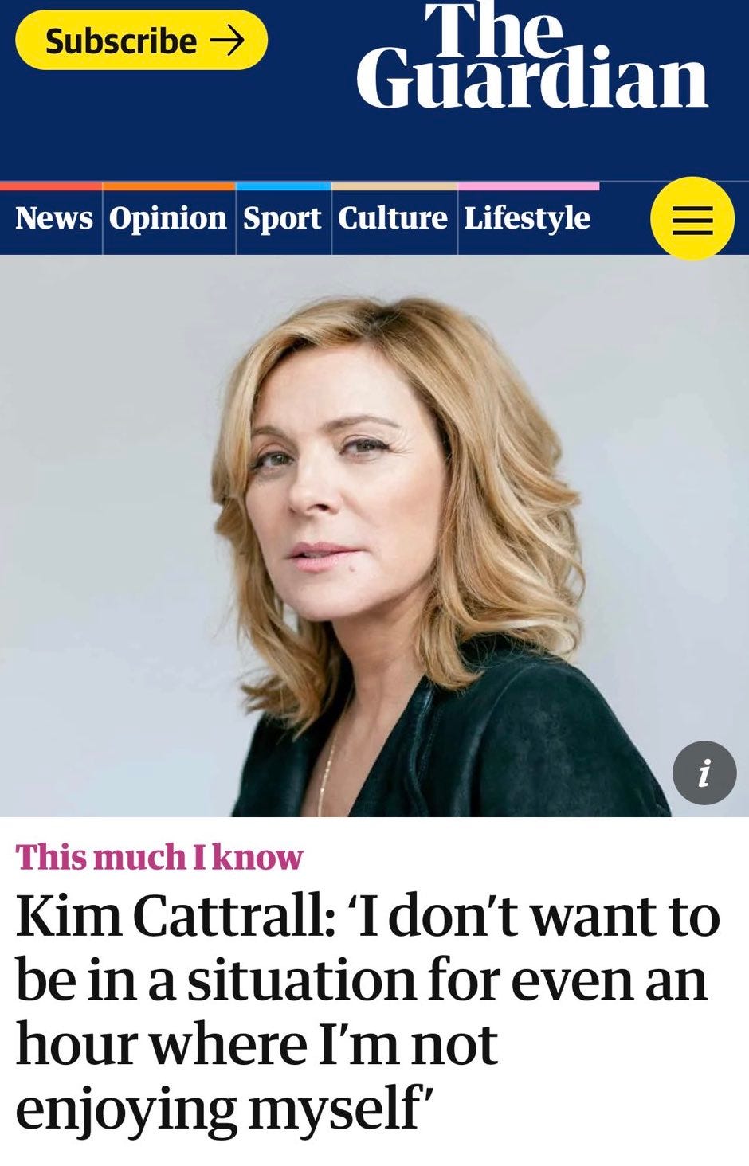Open the Culture section
Screen dimensions: 749x1166
pyautogui.click(x=393, y=218)
